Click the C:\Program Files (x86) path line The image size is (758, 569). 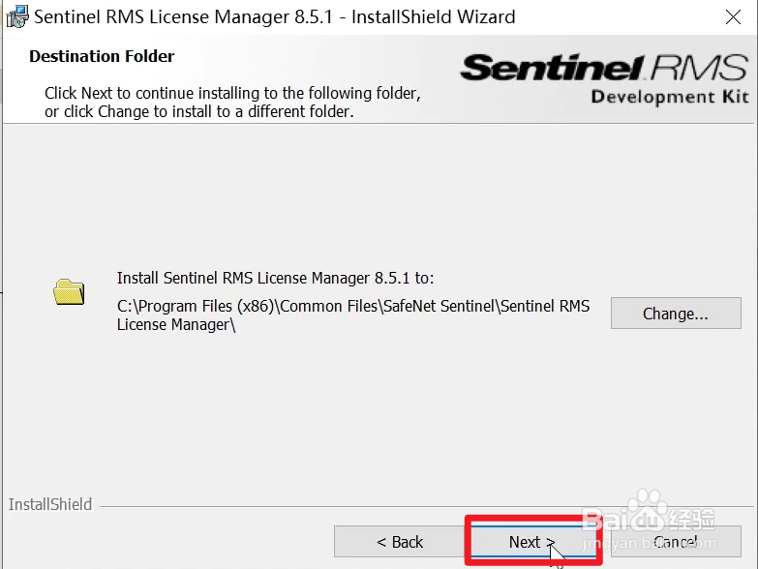click(353, 306)
